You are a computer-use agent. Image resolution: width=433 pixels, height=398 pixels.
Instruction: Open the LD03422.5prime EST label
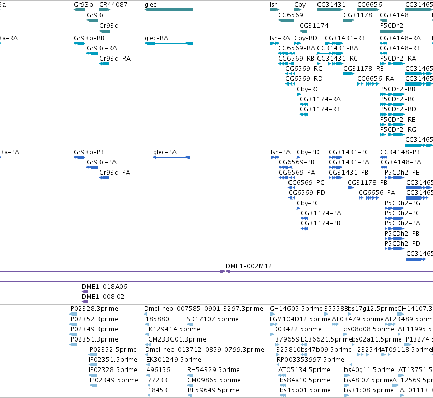click(x=296, y=329)
